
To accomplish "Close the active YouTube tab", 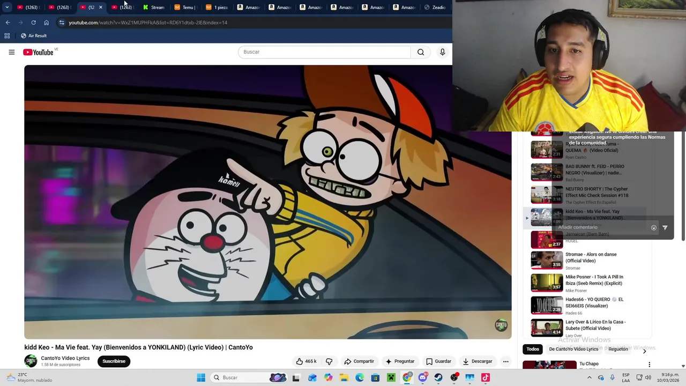I will pos(100,7).
